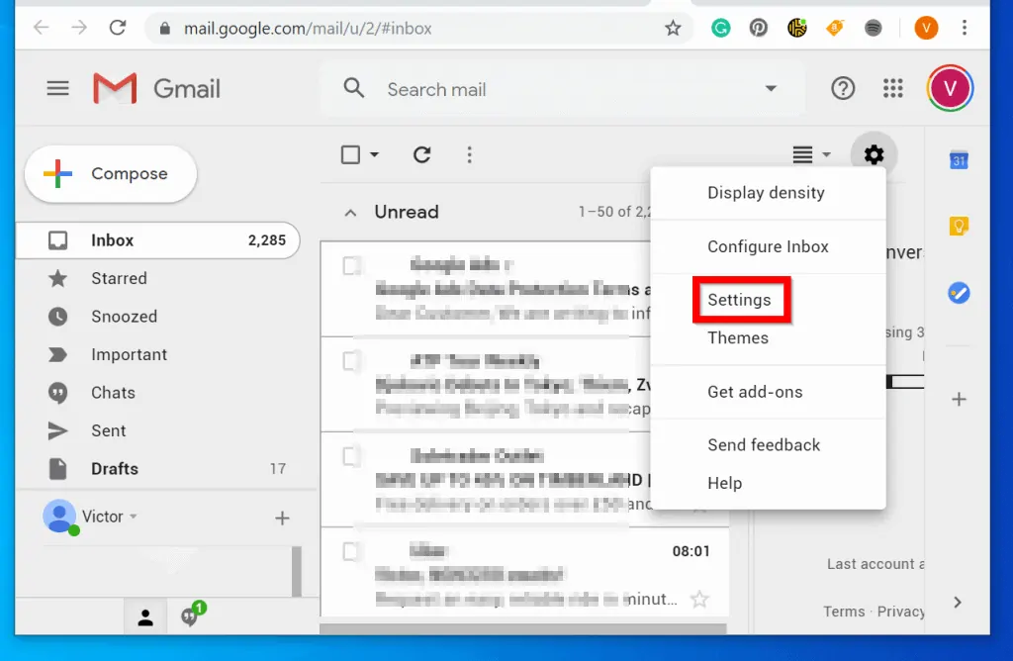Open the select-all dropdown arrow
Image resolution: width=1013 pixels, height=661 pixels.
[x=375, y=155]
